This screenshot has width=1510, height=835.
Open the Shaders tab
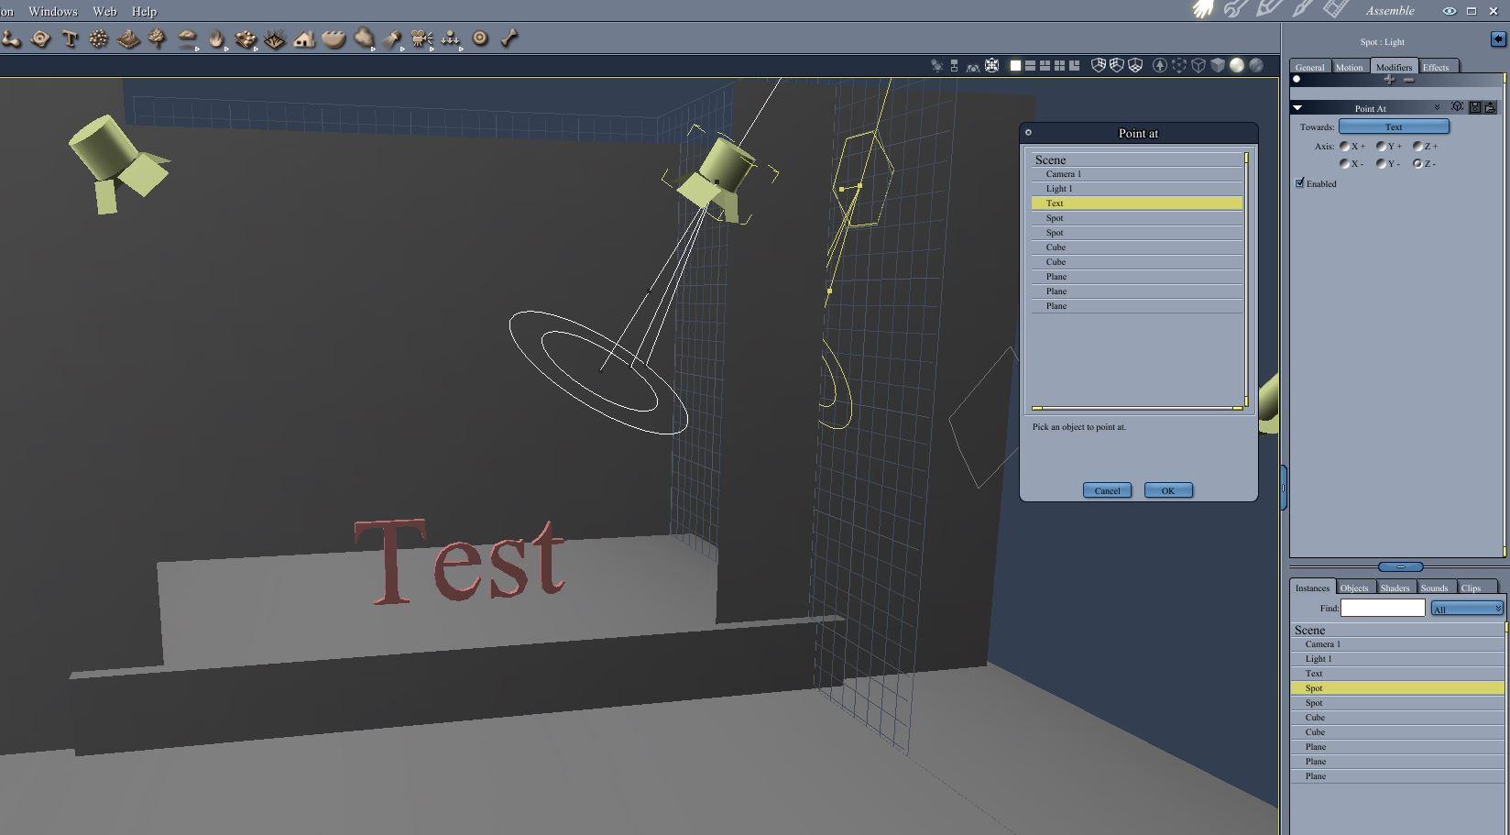coord(1395,588)
